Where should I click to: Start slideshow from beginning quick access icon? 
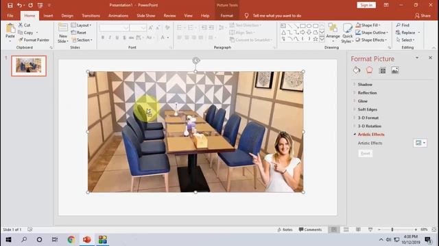[x=40, y=5]
